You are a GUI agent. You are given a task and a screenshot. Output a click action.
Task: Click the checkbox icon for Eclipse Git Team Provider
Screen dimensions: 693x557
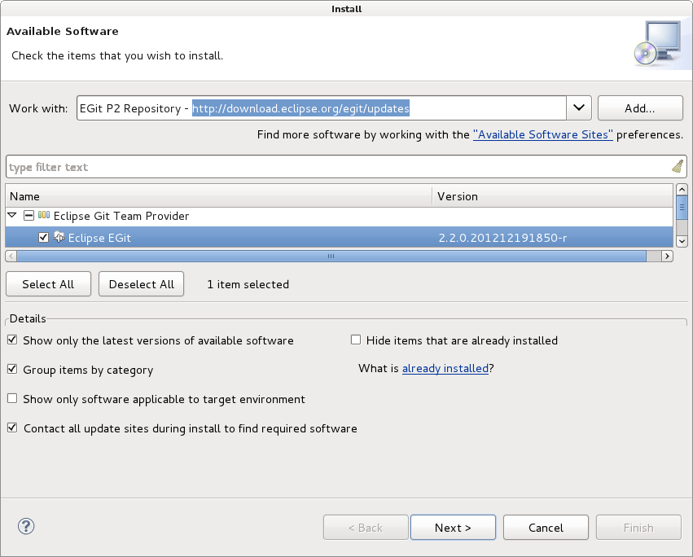point(29,217)
